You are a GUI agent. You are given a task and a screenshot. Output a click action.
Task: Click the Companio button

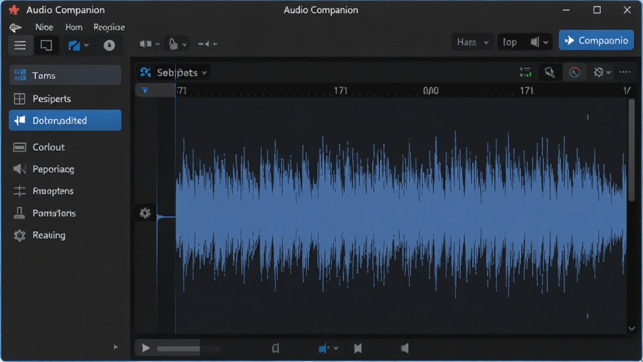[x=597, y=40]
